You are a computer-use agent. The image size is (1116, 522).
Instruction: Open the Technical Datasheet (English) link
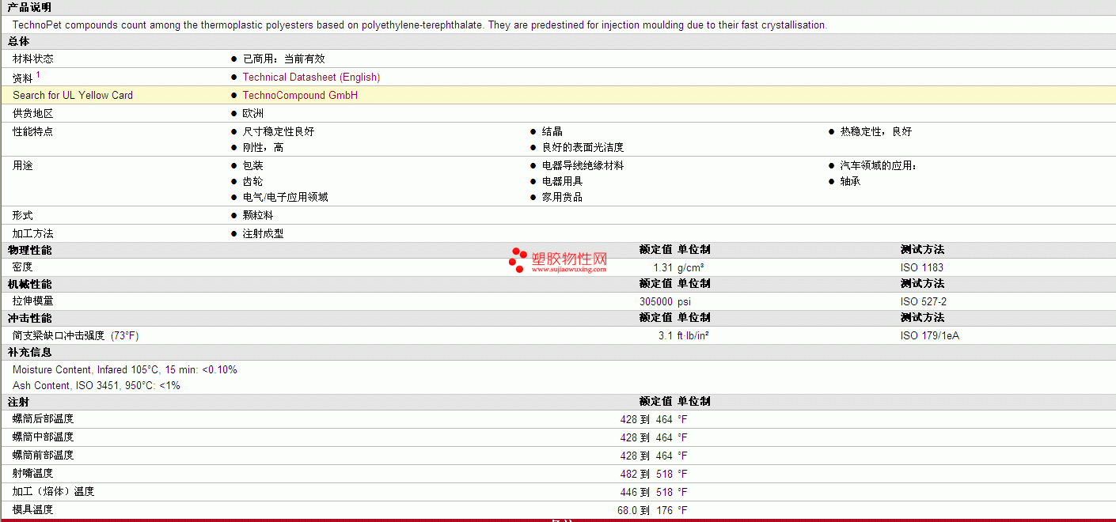[311, 78]
